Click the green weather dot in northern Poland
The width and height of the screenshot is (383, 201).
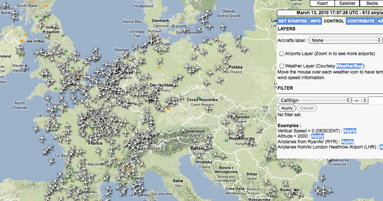(x=211, y=45)
